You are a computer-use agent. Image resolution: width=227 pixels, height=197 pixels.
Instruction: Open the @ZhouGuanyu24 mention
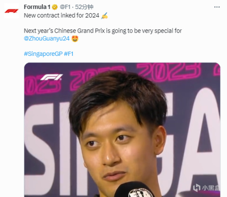[47, 38]
